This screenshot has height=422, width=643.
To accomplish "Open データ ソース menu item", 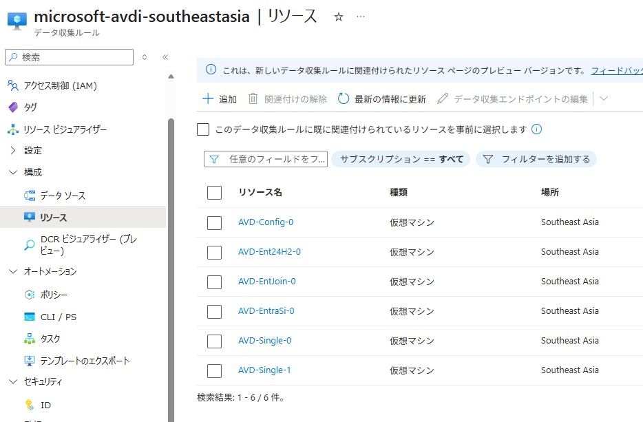I will coord(63,196).
